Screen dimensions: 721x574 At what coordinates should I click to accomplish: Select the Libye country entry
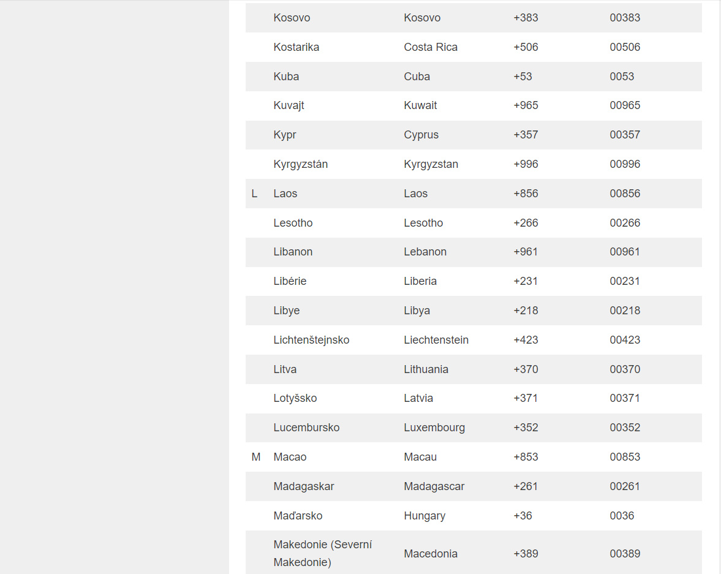click(287, 311)
